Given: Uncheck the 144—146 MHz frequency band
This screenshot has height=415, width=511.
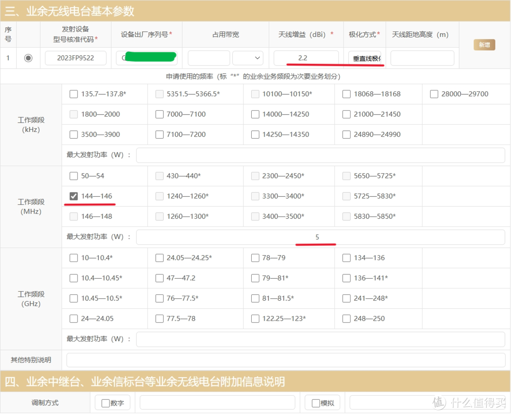Looking at the screenshot, I should point(74,196).
